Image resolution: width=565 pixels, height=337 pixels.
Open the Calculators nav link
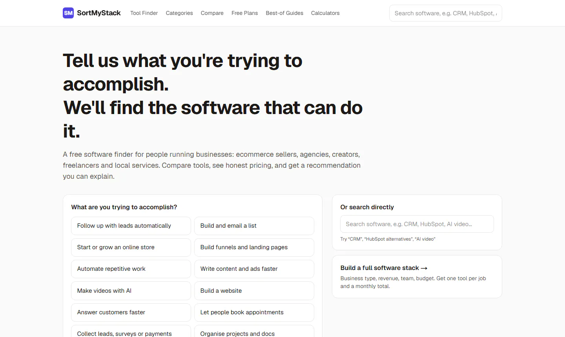click(325, 13)
